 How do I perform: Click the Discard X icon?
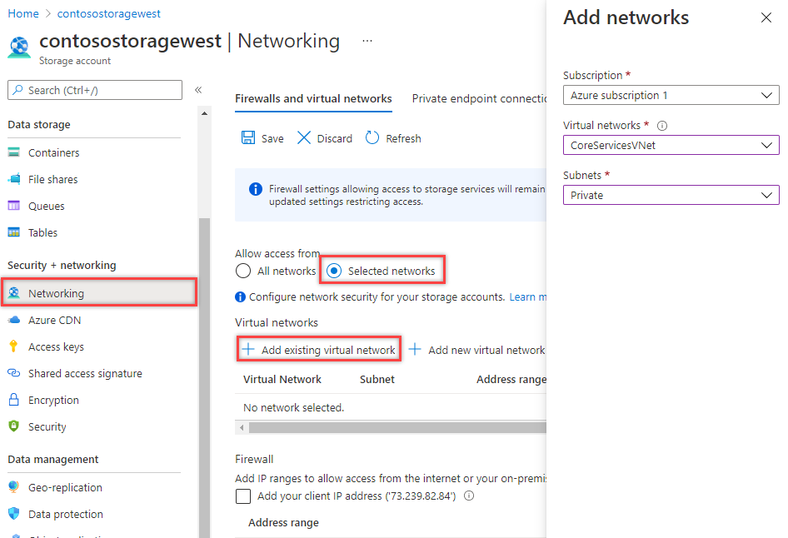click(x=304, y=138)
